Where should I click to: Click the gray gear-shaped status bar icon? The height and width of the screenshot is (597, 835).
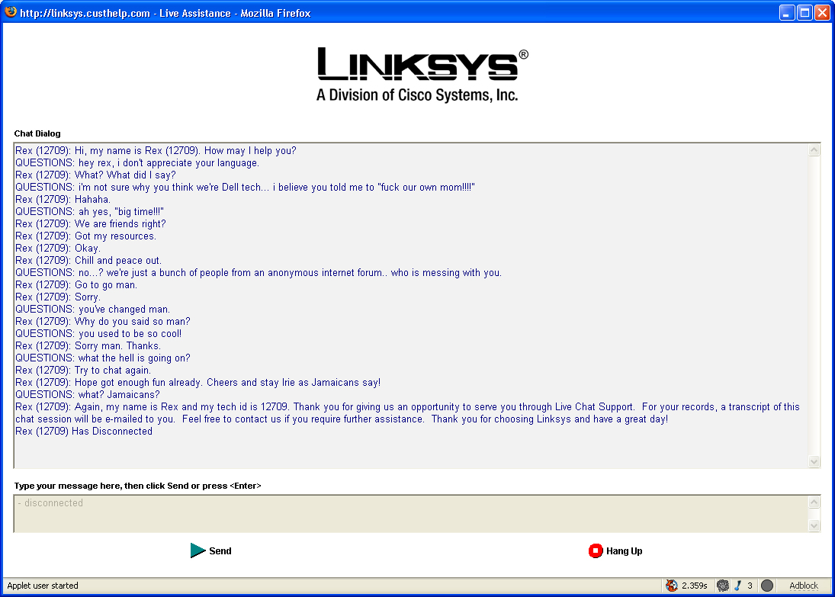click(x=723, y=586)
